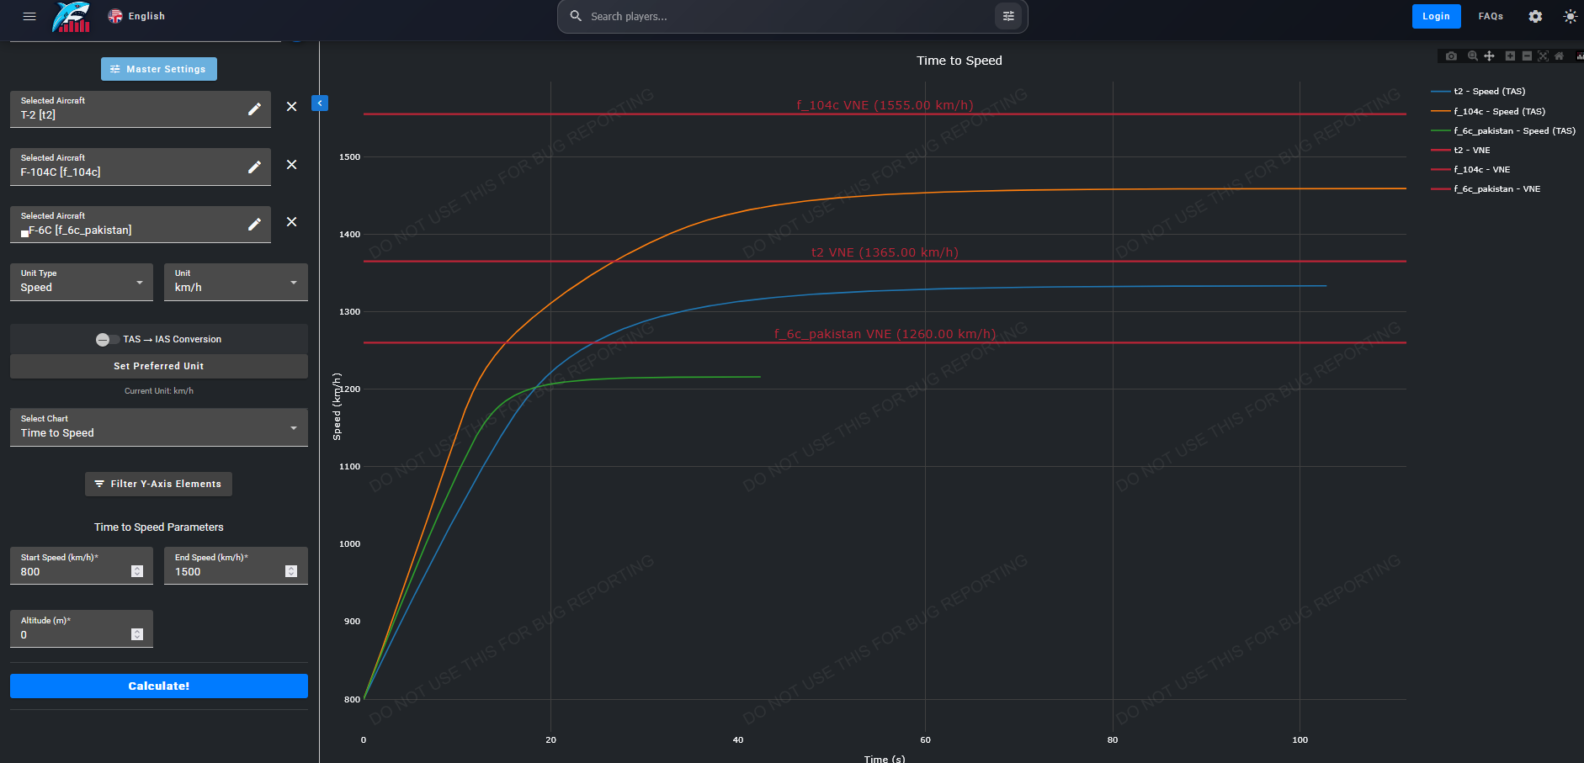Open the FAQs page
The height and width of the screenshot is (763, 1584).
[x=1491, y=16]
